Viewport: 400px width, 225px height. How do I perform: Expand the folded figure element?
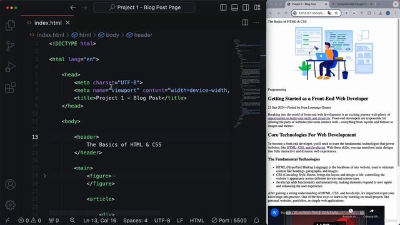pos(44,176)
